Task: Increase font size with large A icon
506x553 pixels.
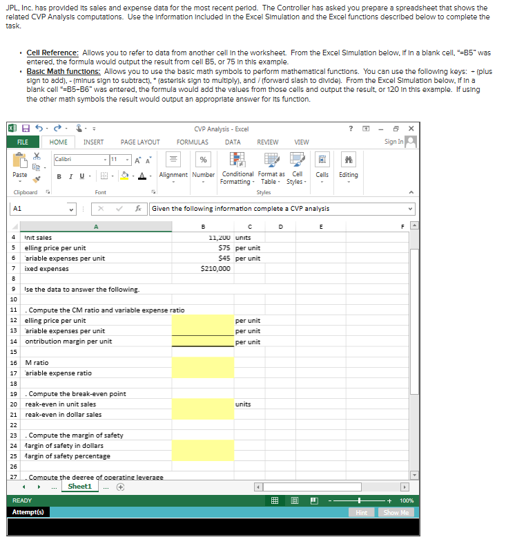Action: pyautogui.click(x=137, y=160)
